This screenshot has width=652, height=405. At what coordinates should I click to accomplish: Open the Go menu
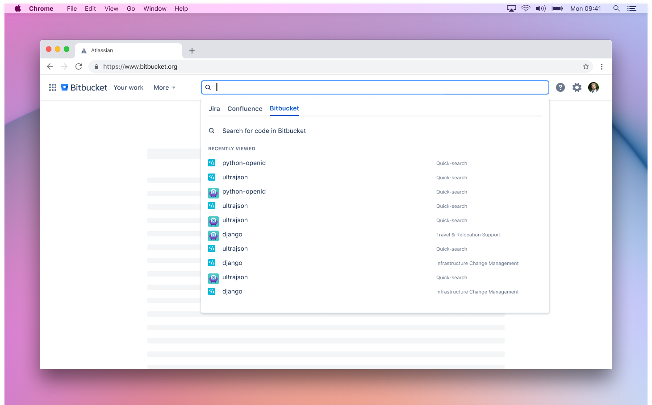[x=131, y=8]
